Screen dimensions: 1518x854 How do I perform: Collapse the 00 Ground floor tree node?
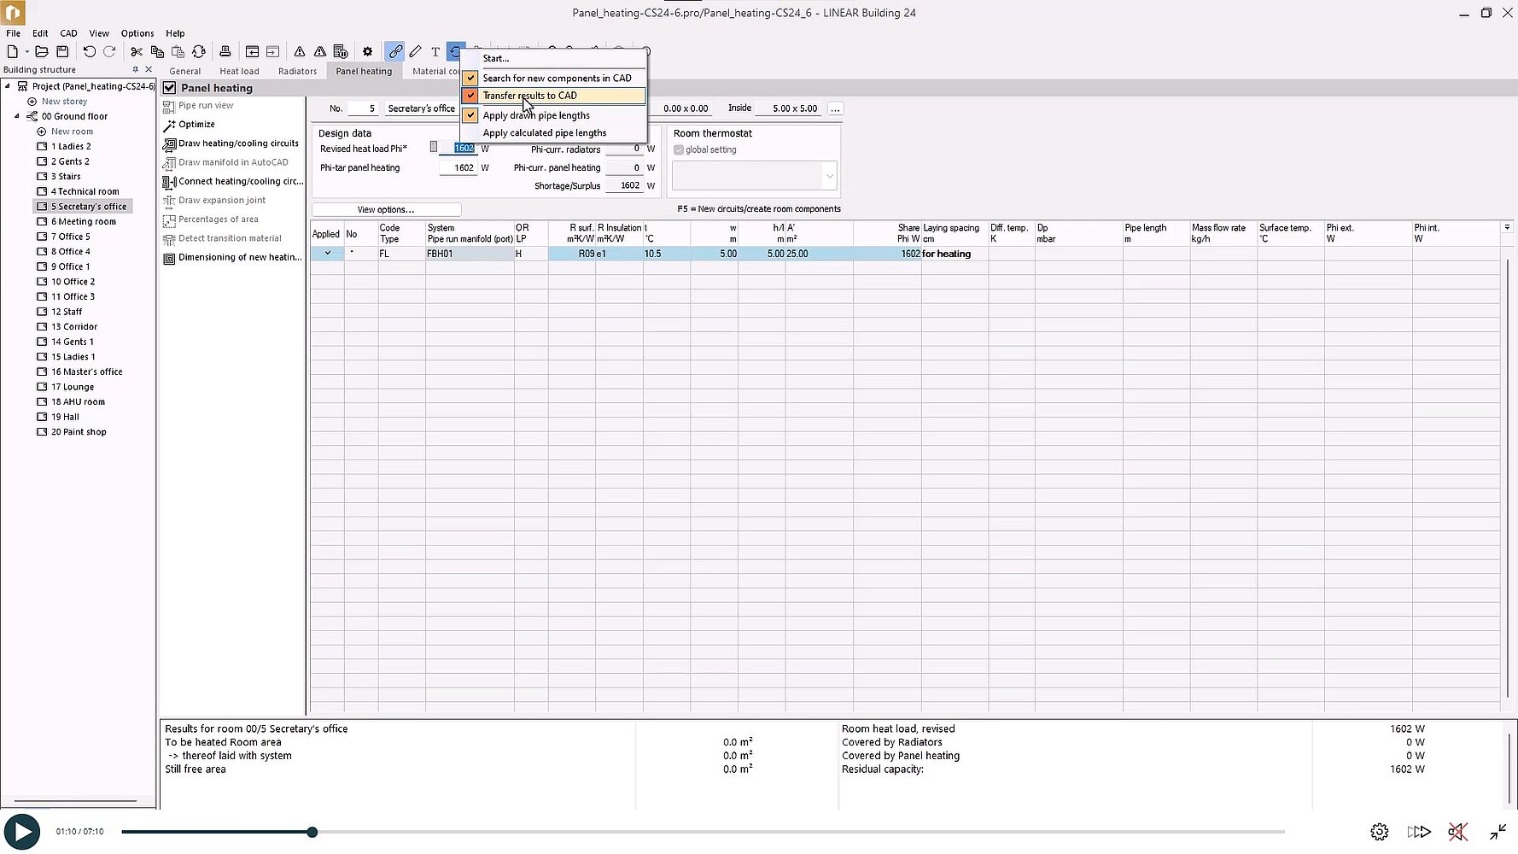click(x=17, y=116)
